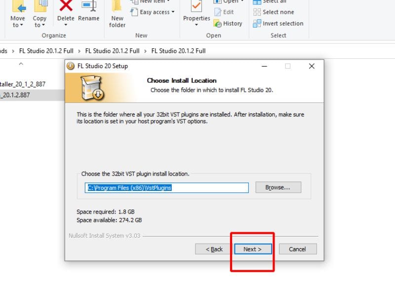This screenshot has height=296, width=395.
Task: Click the VST plugin install path field
Action: pyautogui.click(x=167, y=188)
